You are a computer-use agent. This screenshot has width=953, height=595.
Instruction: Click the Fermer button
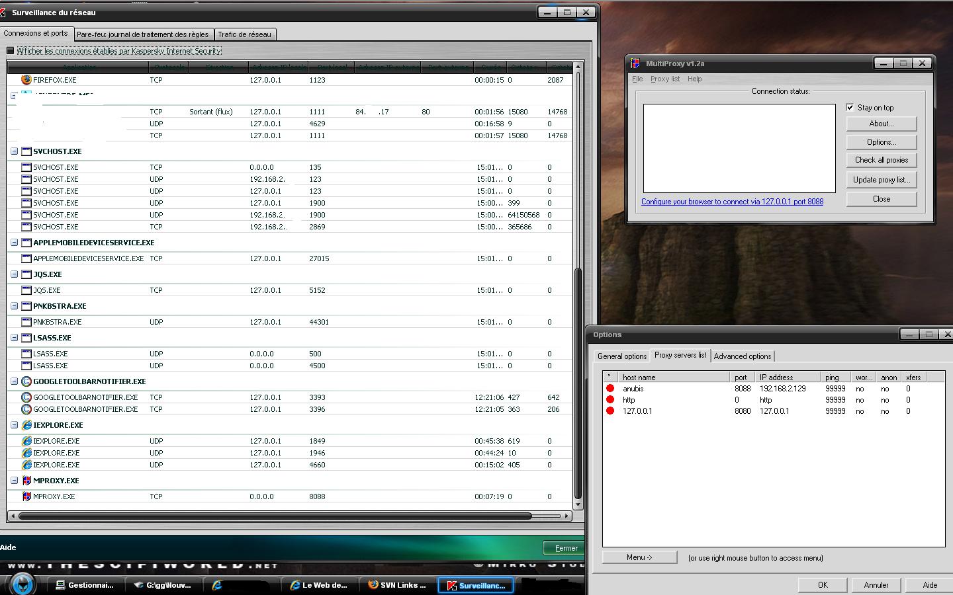tap(565, 548)
